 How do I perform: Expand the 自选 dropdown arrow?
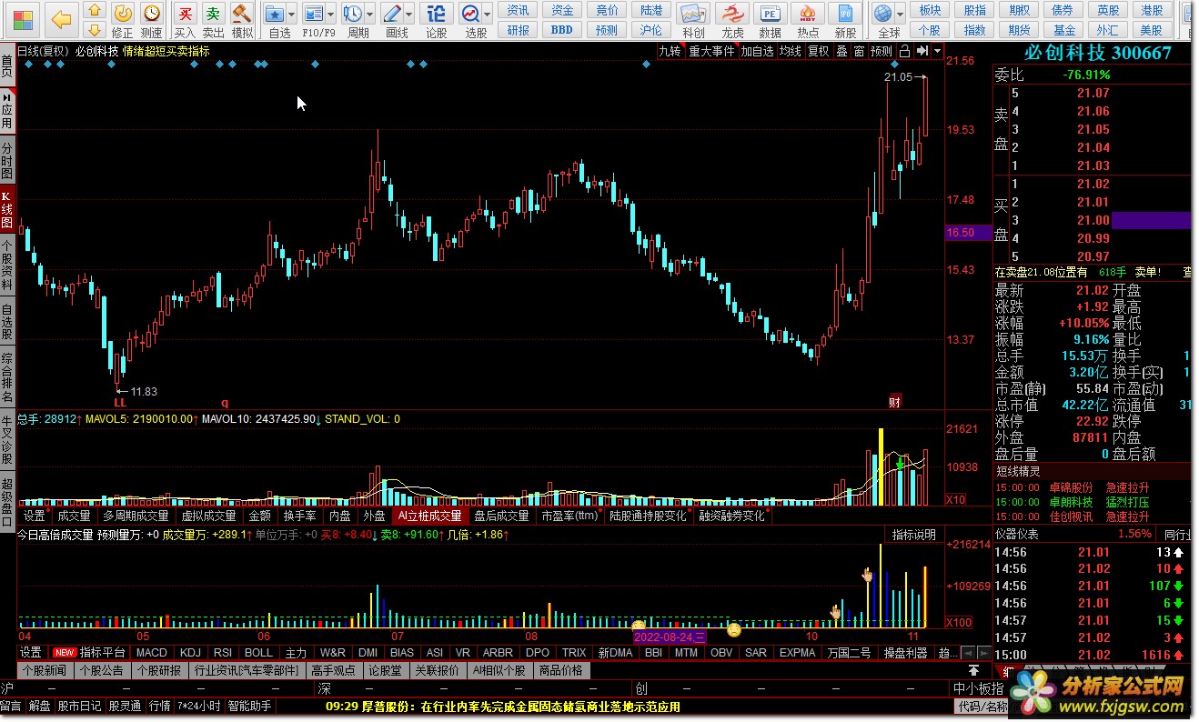[290, 15]
